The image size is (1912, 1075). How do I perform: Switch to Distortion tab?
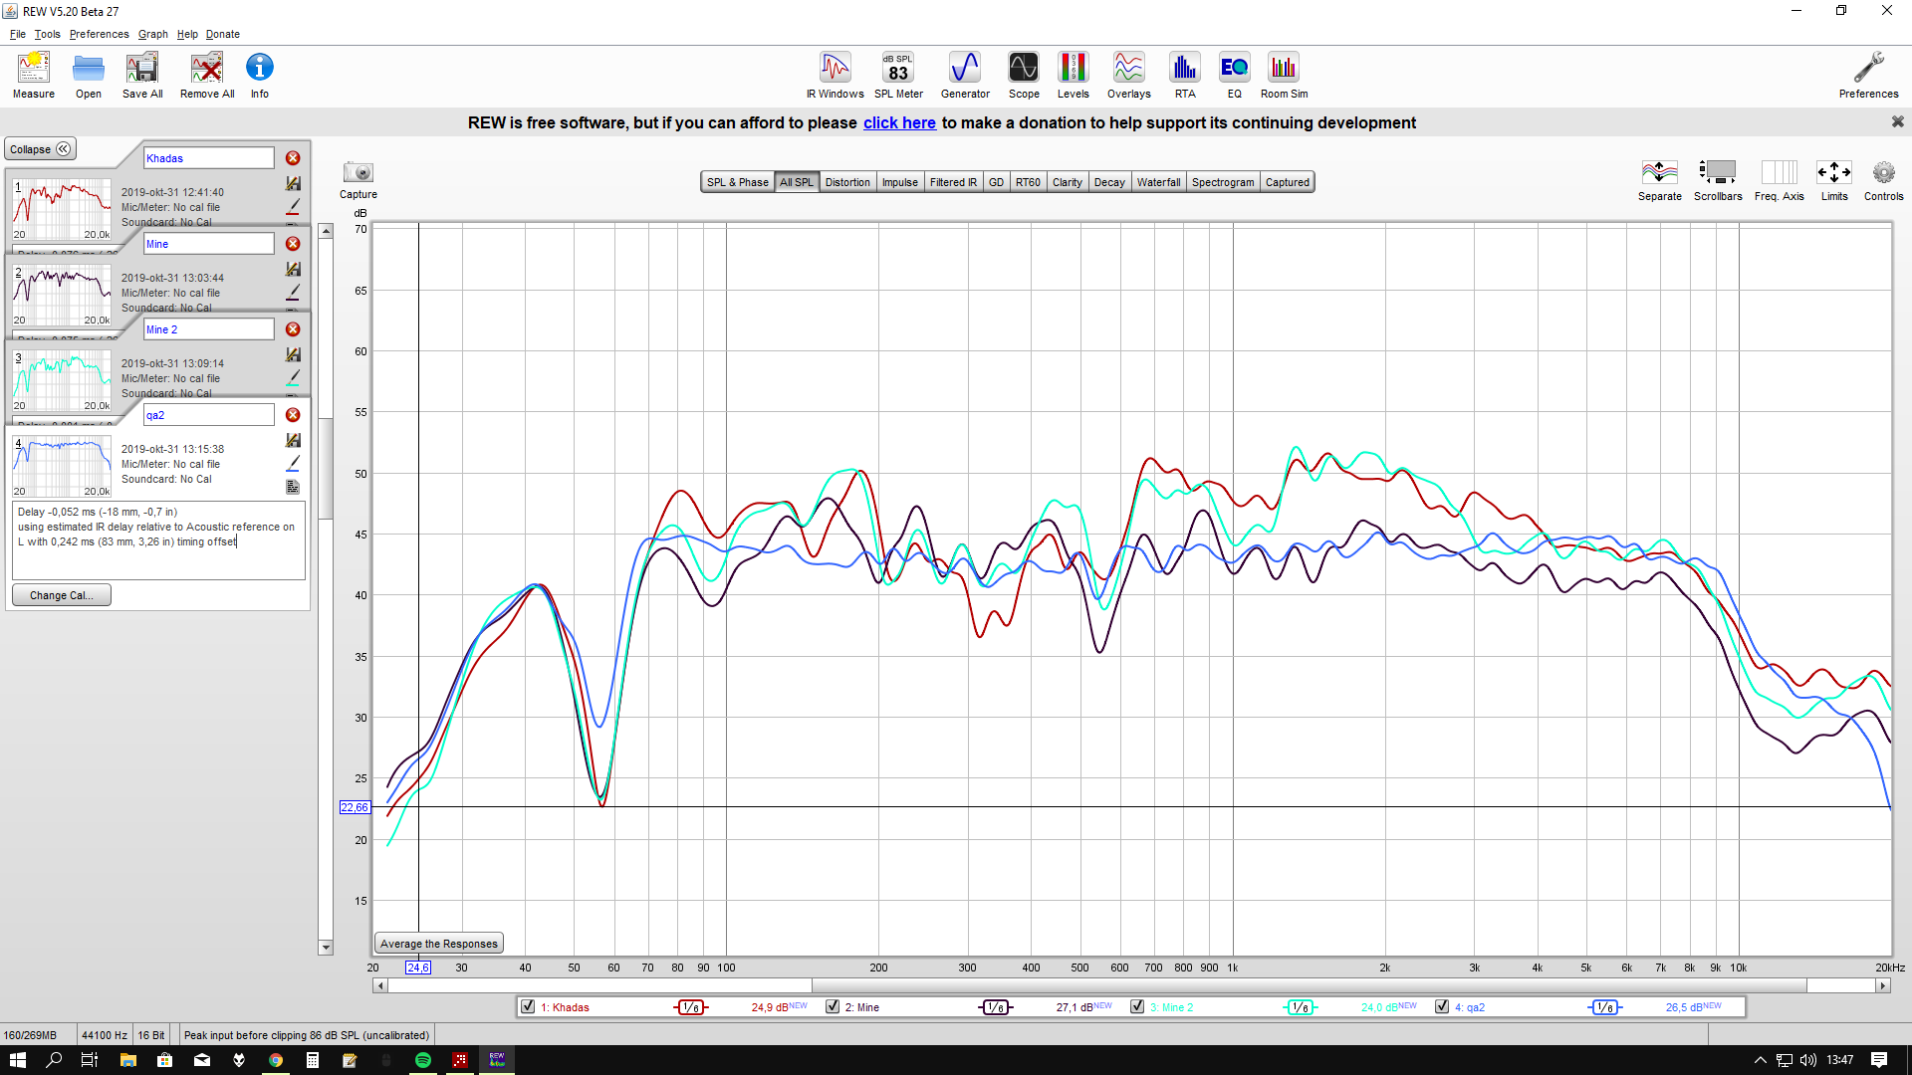point(847,182)
